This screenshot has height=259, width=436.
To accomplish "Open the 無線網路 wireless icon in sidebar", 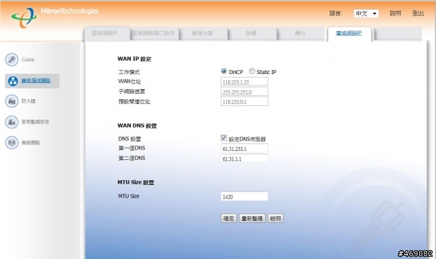I will click(x=12, y=142).
